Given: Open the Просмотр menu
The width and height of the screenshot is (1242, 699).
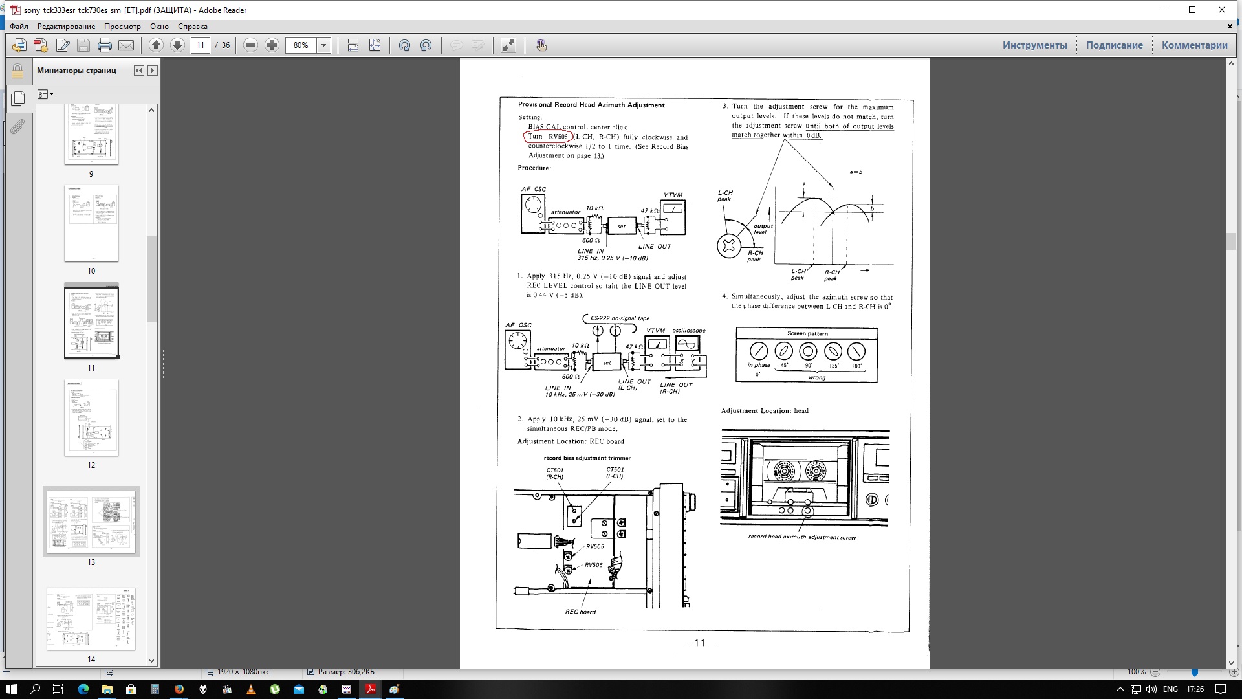Looking at the screenshot, I should coord(122,27).
